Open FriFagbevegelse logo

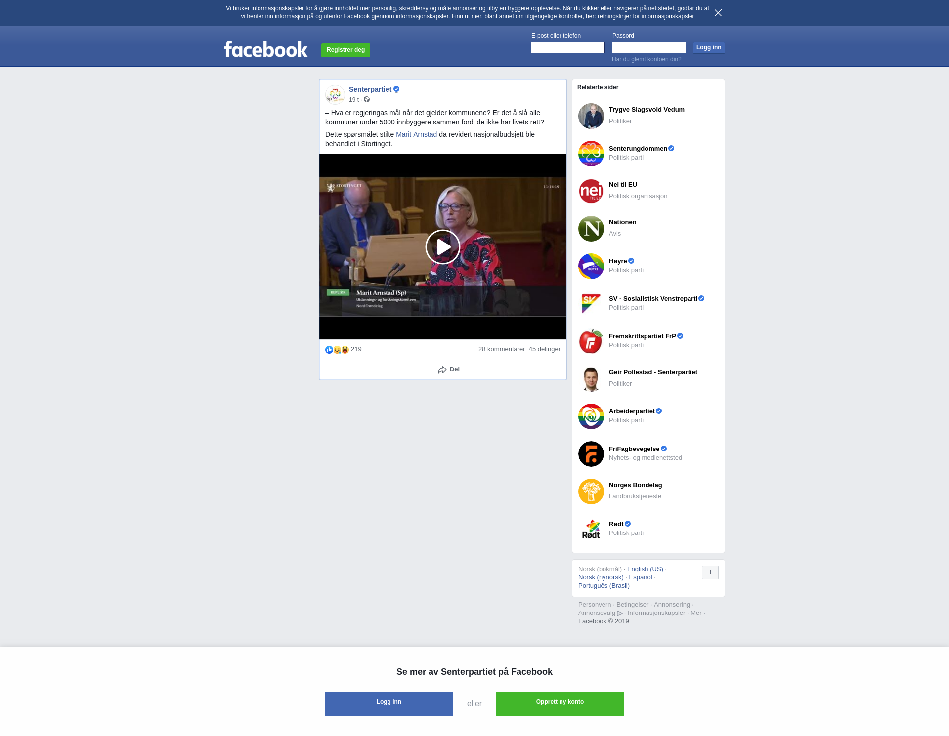coord(591,454)
